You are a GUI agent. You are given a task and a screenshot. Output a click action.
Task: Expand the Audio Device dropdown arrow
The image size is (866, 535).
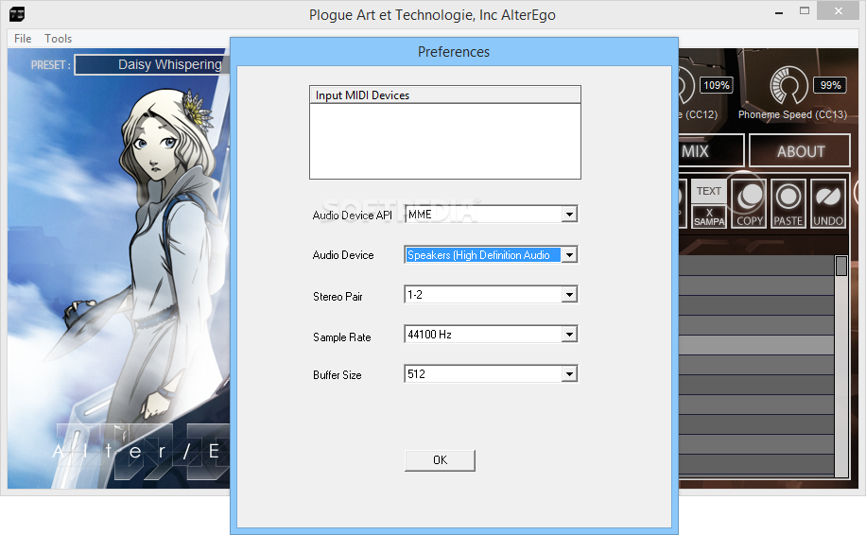point(569,254)
